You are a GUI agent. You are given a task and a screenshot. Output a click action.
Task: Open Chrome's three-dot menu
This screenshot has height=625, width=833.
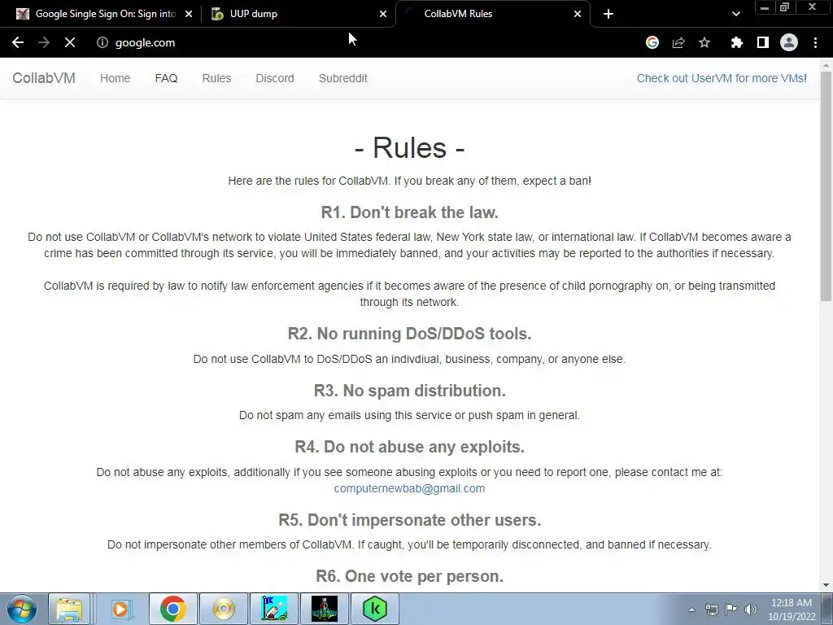pos(815,42)
